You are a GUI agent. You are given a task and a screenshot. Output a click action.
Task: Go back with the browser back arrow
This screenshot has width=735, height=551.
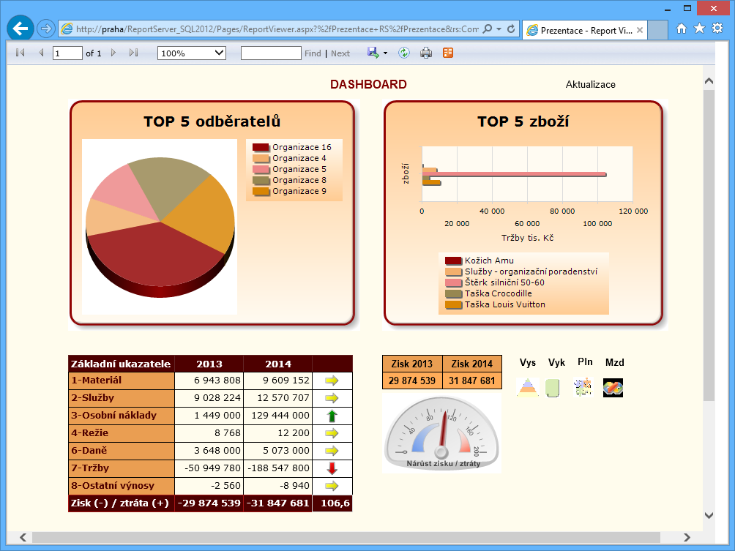[20, 29]
